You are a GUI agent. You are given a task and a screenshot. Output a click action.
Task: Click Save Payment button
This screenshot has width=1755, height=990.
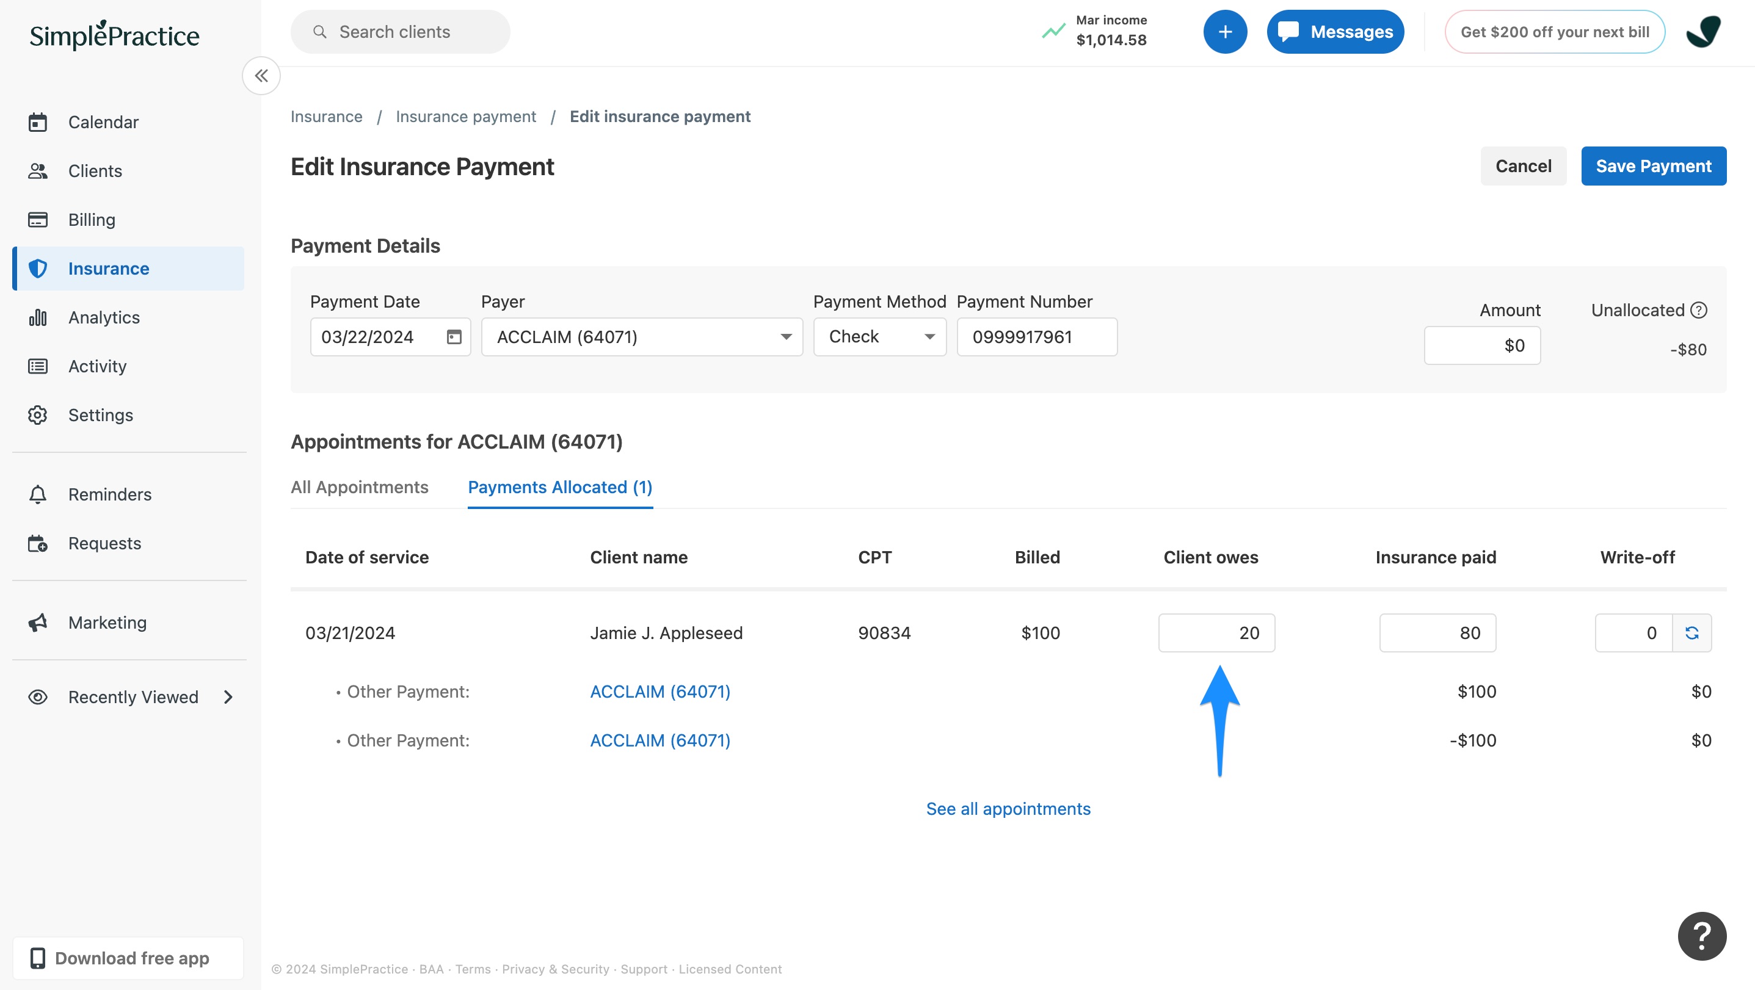pos(1654,166)
